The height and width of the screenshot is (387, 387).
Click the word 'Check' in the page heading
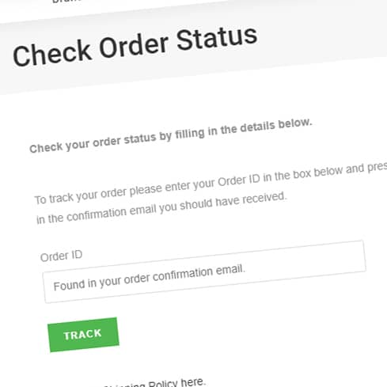pyautogui.click(x=52, y=54)
